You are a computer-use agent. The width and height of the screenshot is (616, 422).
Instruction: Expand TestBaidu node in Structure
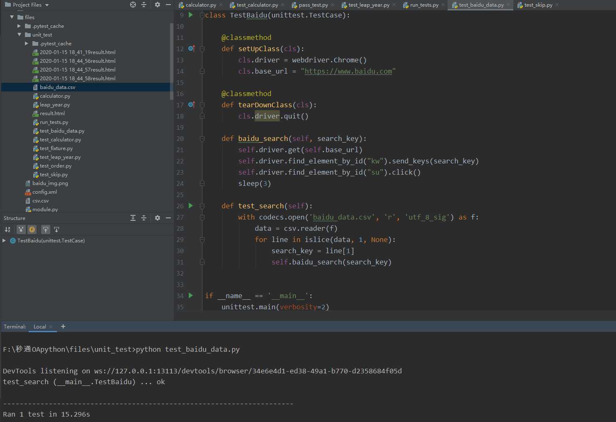[4, 241]
